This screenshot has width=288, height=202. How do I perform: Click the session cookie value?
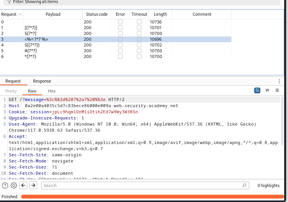[95, 112]
